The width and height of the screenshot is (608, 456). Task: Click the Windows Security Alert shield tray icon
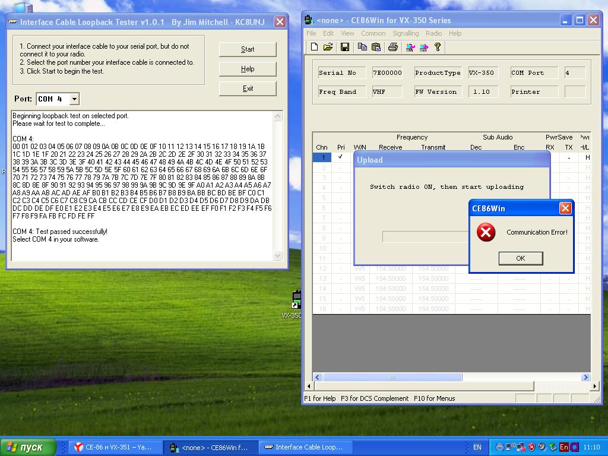531,447
